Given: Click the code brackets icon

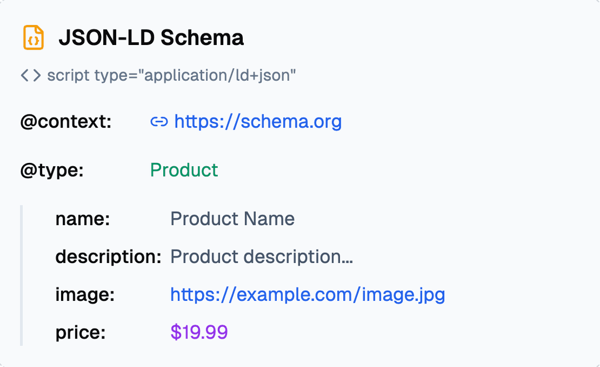Looking at the screenshot, I should [x=31, y=75].
